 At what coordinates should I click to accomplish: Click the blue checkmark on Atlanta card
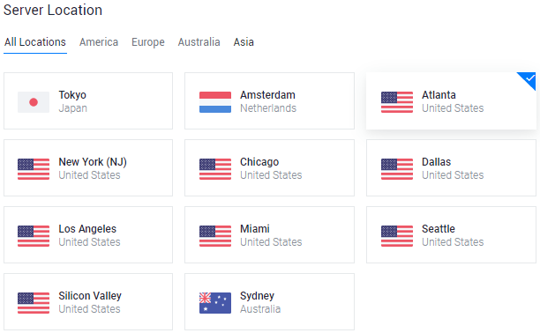click(x=529, y=78)
